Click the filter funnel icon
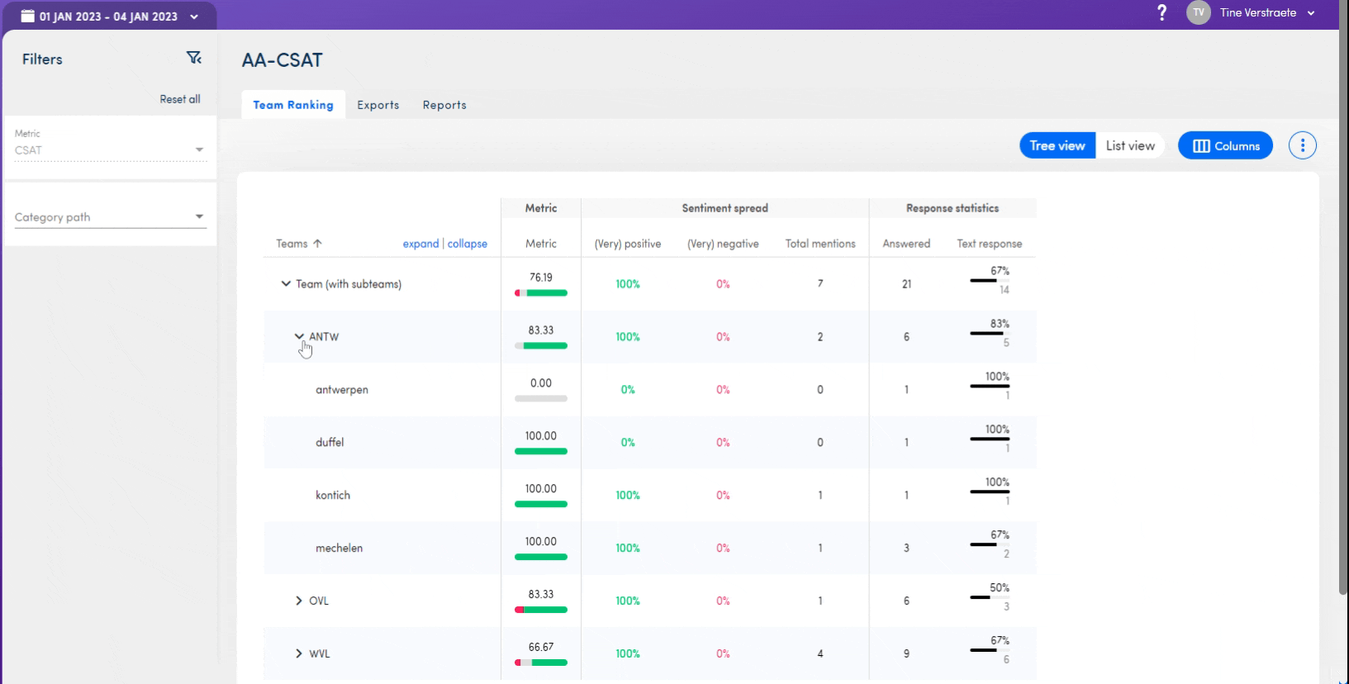 (194, 58)
